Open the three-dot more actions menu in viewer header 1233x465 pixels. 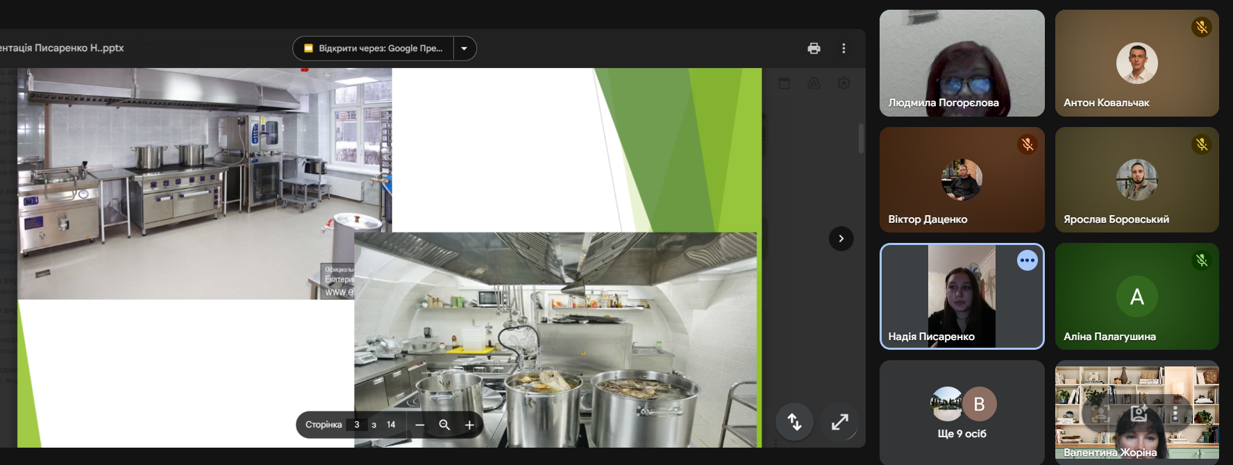[x=844, y=49]
